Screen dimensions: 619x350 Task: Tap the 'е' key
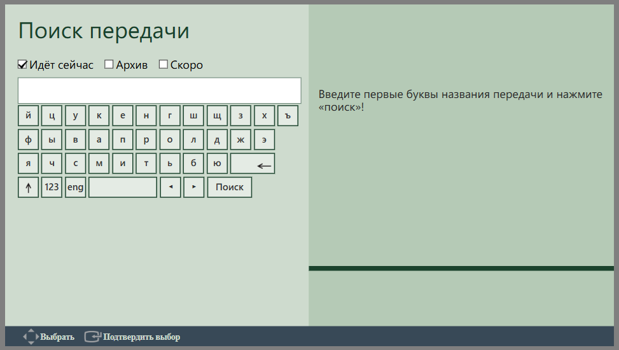(123, 116)
